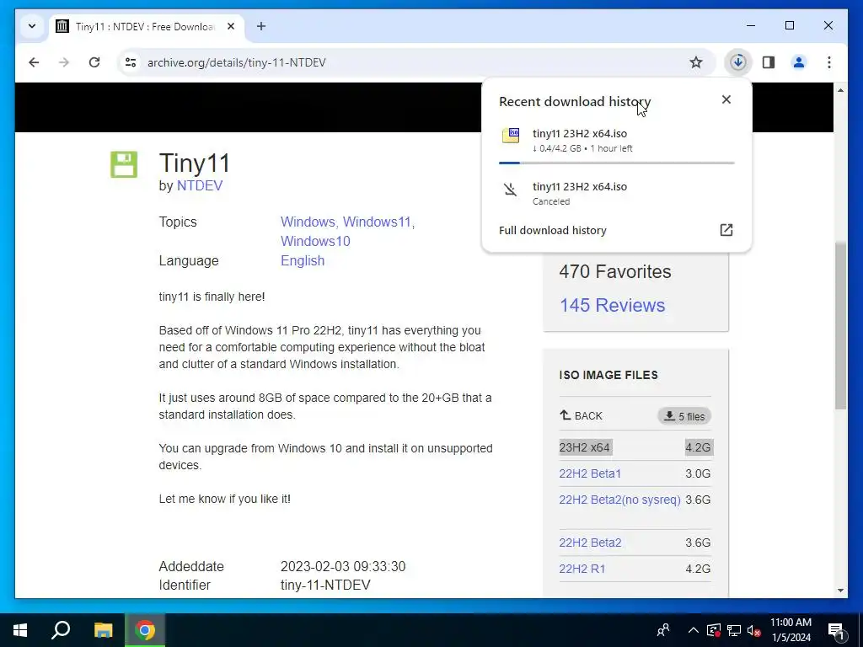Open the Windows topic link
The height and width of the screenshot is (647, 863).
308,222
